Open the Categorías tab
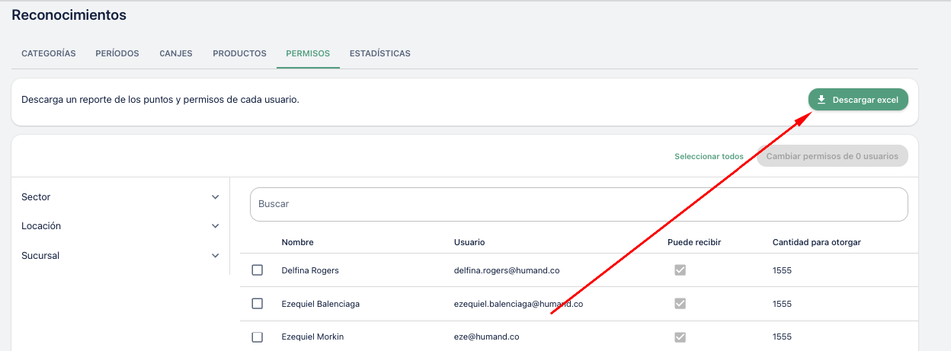The image size is (951, 351). pos(49,54)
